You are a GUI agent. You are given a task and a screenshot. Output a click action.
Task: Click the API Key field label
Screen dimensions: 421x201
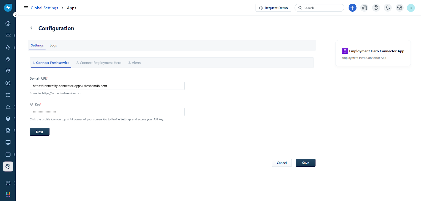[36, 105]
